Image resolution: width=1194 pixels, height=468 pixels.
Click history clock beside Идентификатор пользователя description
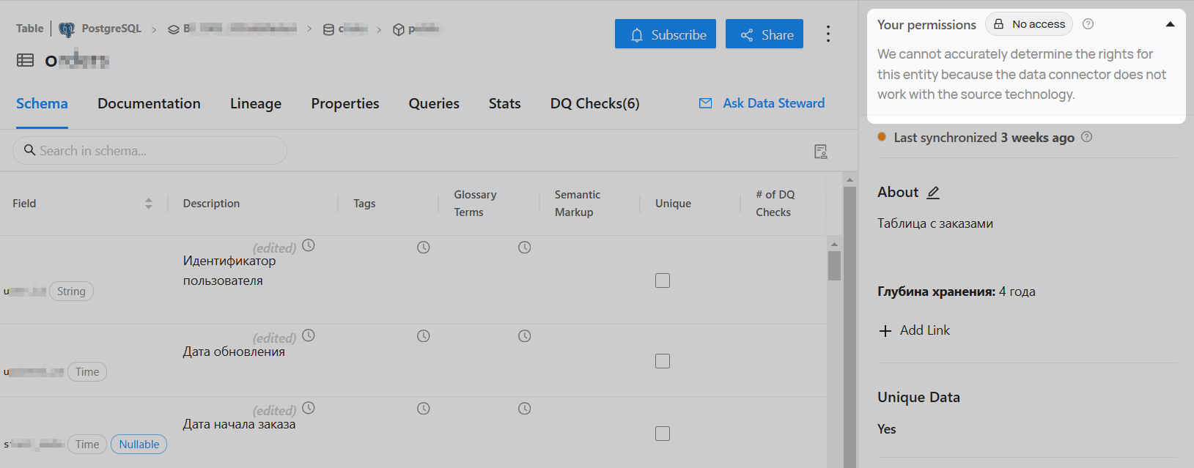(309, 245)
